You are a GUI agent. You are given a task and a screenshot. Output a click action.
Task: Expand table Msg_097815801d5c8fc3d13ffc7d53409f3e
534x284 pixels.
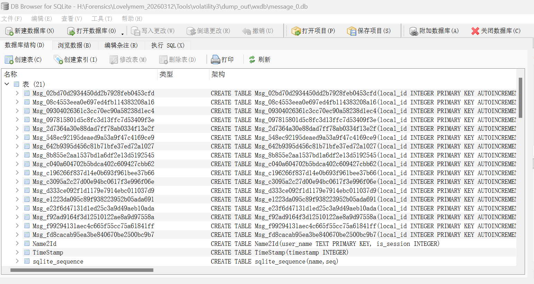pos(17,120)
